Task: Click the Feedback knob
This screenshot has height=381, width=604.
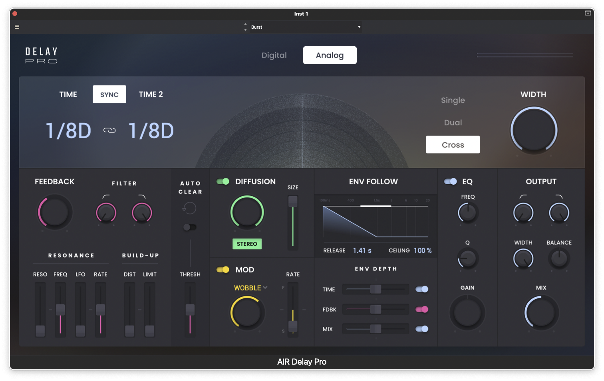Action: click(55, 212)
